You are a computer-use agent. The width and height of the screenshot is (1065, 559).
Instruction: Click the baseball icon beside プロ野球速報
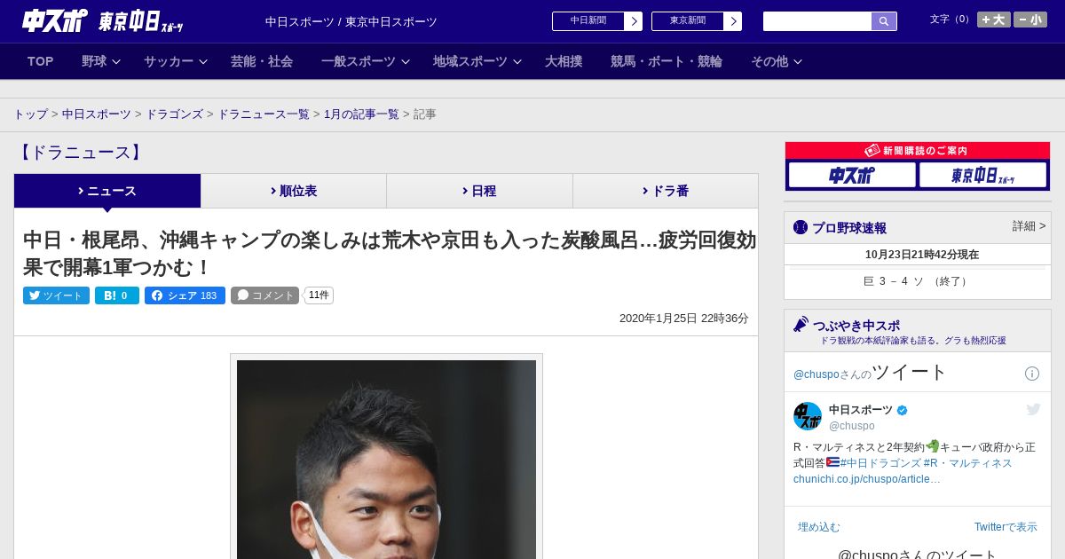(801, 227)
